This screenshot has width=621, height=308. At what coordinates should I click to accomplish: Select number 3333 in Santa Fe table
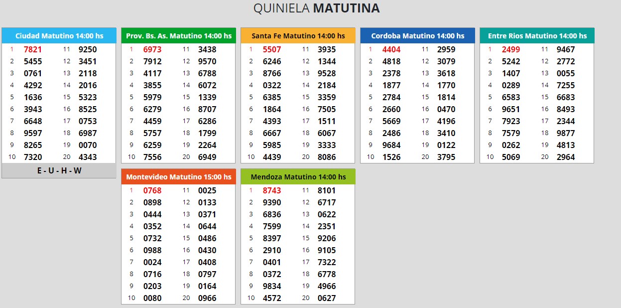pos(327,145)
